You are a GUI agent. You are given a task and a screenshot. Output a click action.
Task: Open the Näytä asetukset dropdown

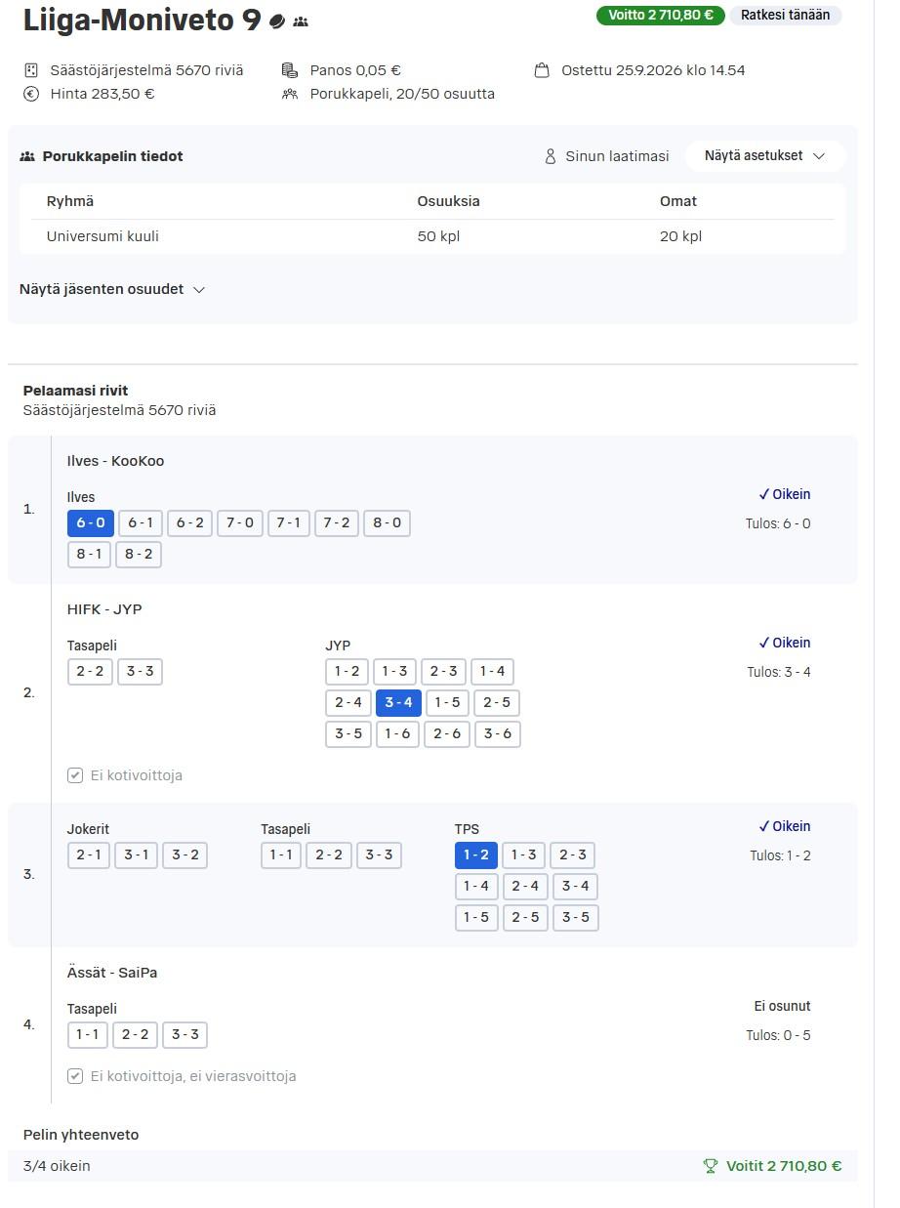765,156
